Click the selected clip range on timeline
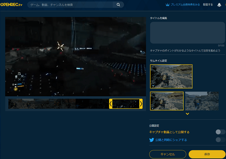 (x=126, y=103)
